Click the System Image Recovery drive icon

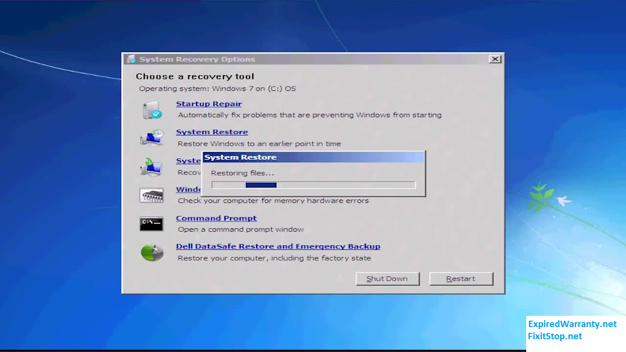[x=152, y=166]
